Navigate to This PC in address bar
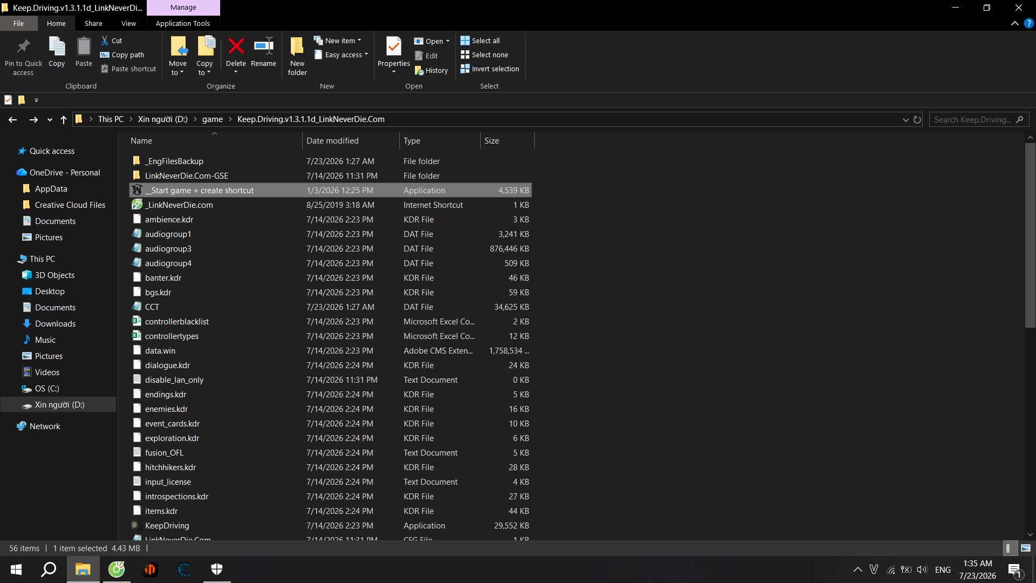The height and width of the screenshot is (583, 1036). pos(111,119)
